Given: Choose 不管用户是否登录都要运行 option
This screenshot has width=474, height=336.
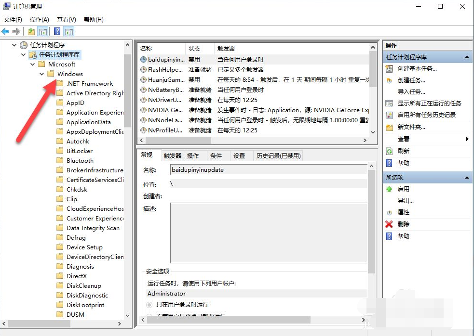Looking at the screenshot, I should pyautogui.click(x=149, y=314).
